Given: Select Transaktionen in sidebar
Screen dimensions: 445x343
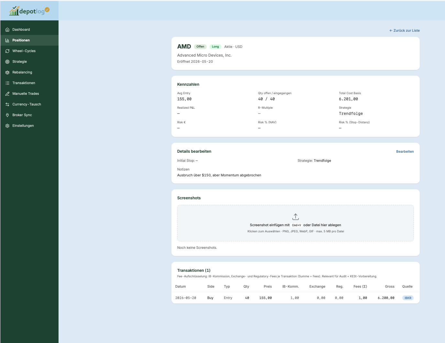Looking at the screenshot, I should pyautogui.click(x=29, y=83).
